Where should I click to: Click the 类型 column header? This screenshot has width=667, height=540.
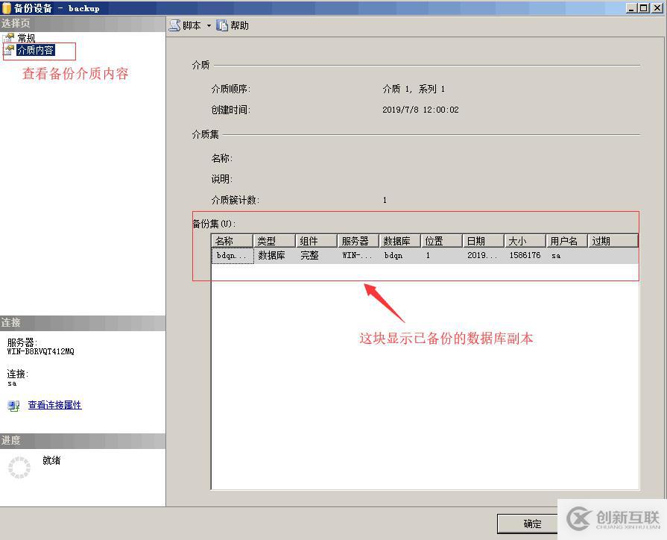pos(272,240)
